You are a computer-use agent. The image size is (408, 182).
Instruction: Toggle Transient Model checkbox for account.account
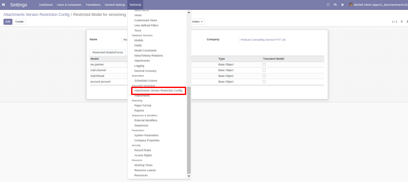pos(264,82)
